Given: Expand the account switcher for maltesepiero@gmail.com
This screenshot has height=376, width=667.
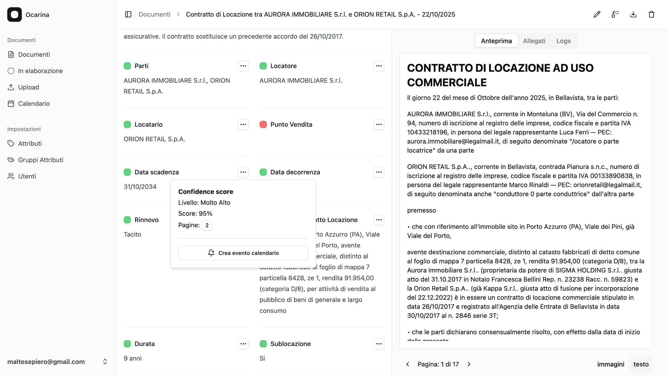Looking at the screenshot, I should coord(105,361).
